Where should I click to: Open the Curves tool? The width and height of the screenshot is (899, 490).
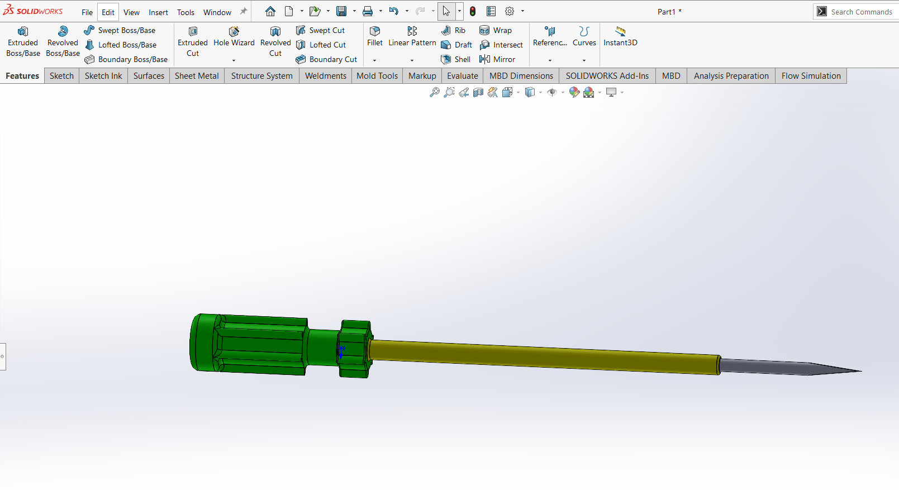(x=584, y=37)
